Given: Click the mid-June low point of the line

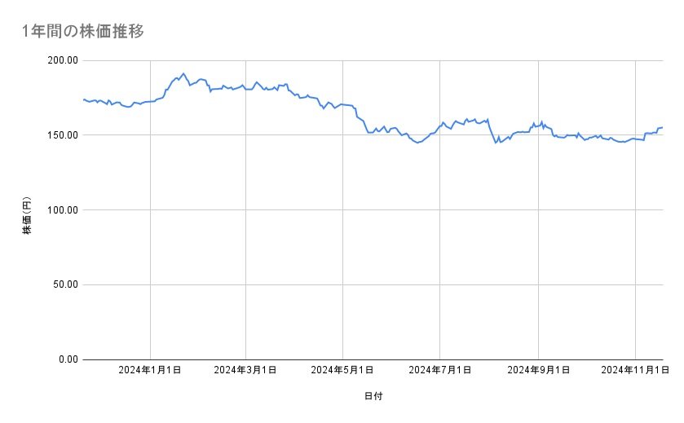Looking at the screenshot, I should click(418, 143).
